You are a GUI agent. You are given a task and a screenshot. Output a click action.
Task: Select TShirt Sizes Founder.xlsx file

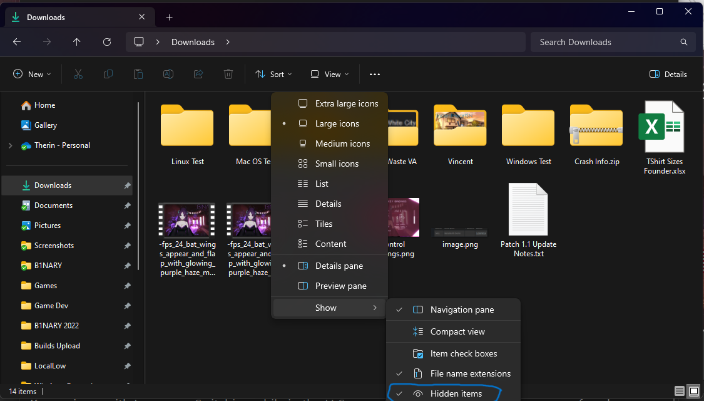click(x=665, y=138)
